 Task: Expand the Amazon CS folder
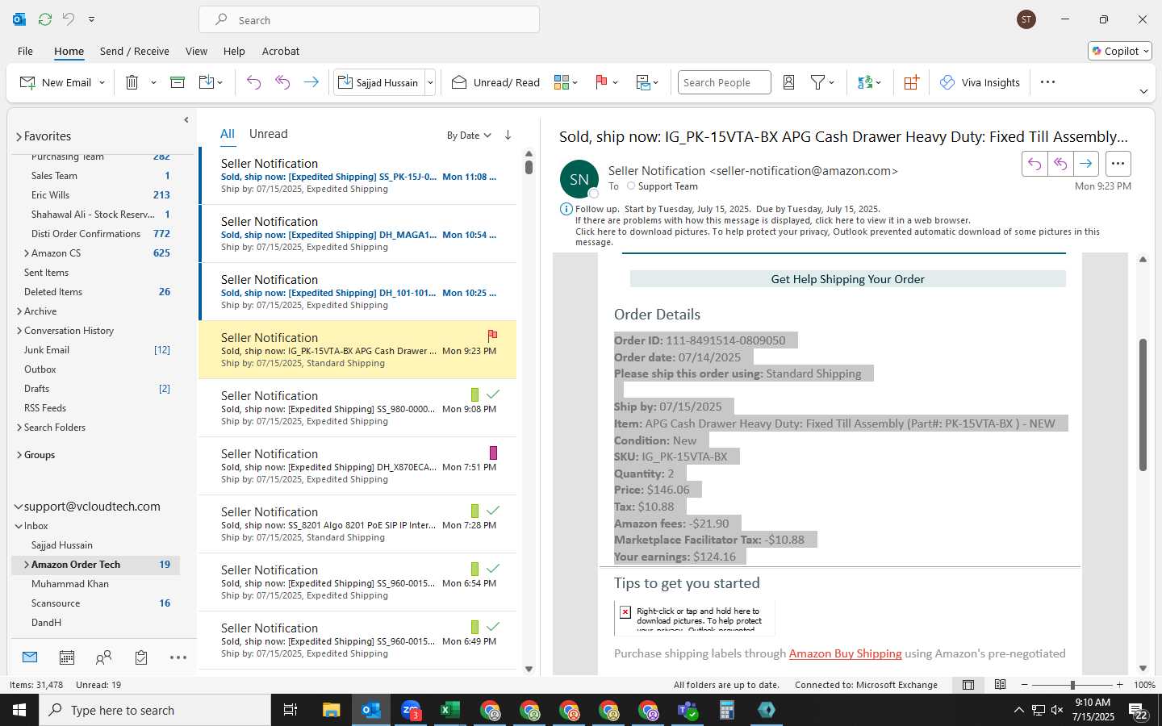(x=27, y=253)
